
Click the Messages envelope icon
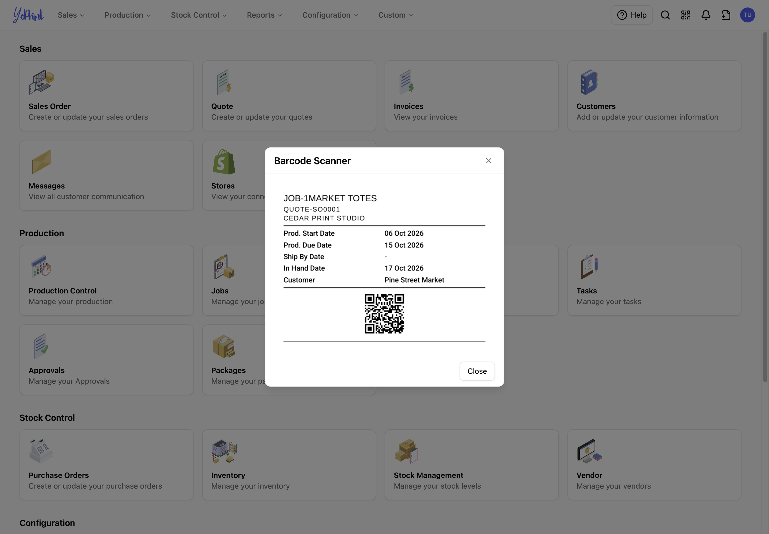click(41, 162)
